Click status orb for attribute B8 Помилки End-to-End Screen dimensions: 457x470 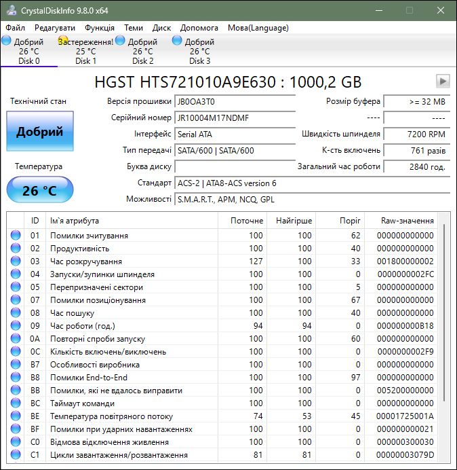click(16, 377)
